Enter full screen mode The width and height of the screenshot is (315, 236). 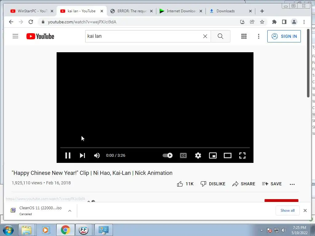point(242,155)
